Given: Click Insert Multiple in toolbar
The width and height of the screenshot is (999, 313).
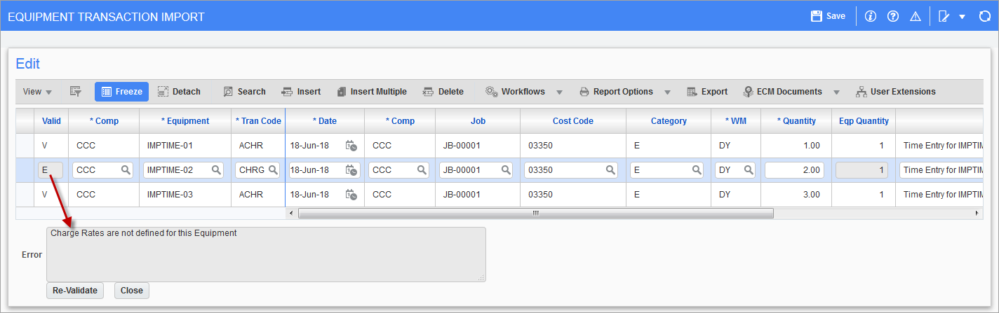Looking at the screenshot, I should click(x=371, y=92).
